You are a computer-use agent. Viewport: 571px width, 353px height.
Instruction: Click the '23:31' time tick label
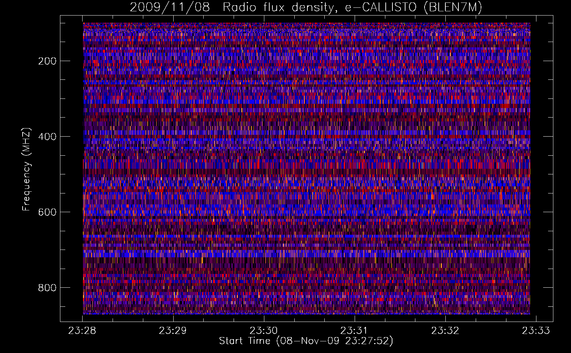pos(354,330)
